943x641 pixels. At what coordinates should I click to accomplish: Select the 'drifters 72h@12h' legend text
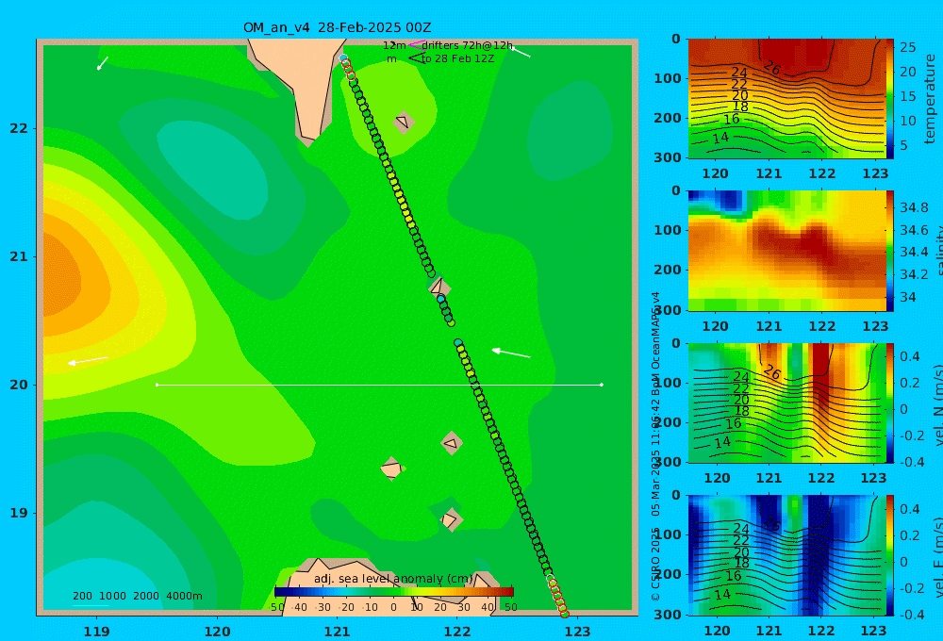point(468,45)
